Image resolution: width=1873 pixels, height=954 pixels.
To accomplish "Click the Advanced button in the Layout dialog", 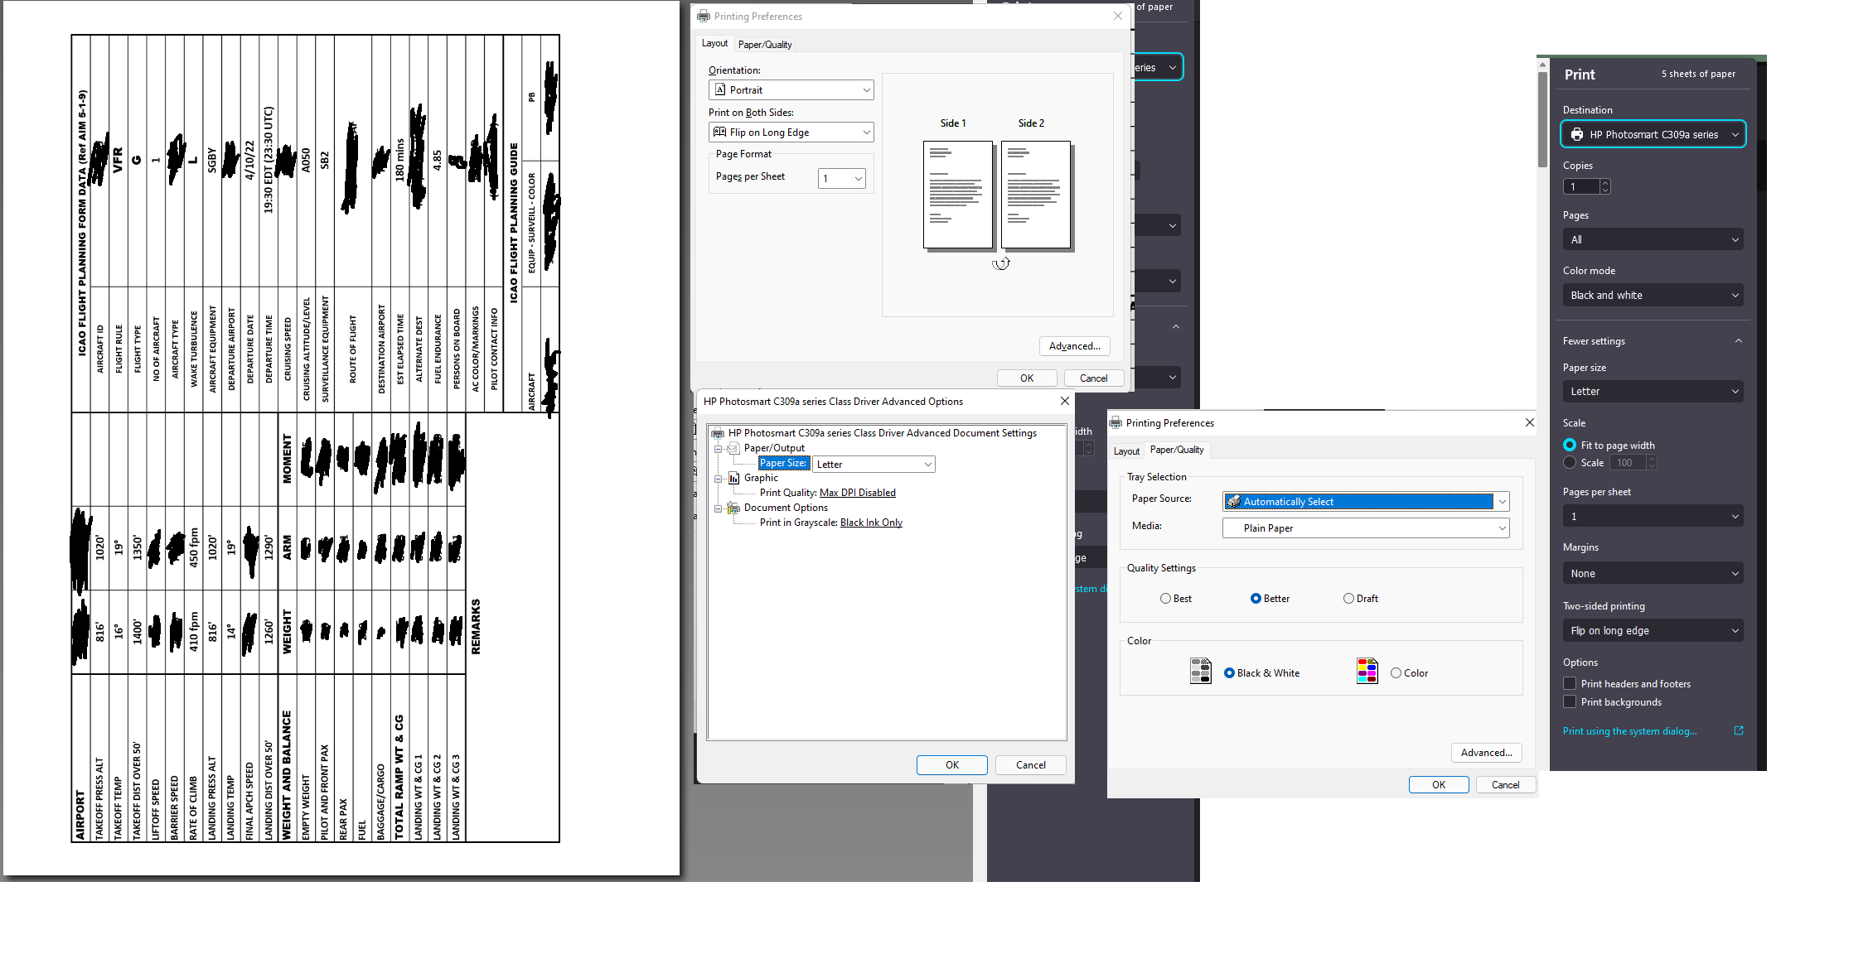I will [x=1074, y=345].
